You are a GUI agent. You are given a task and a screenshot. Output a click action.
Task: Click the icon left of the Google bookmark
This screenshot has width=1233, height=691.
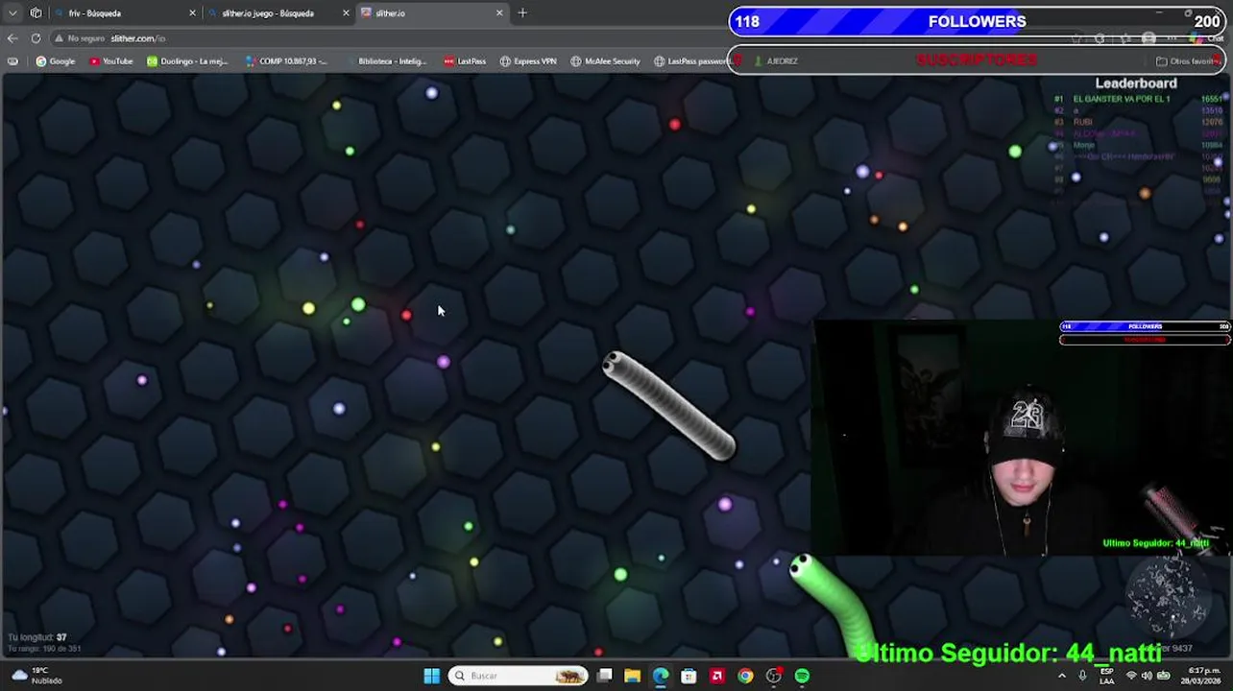(x=12, y=61)
